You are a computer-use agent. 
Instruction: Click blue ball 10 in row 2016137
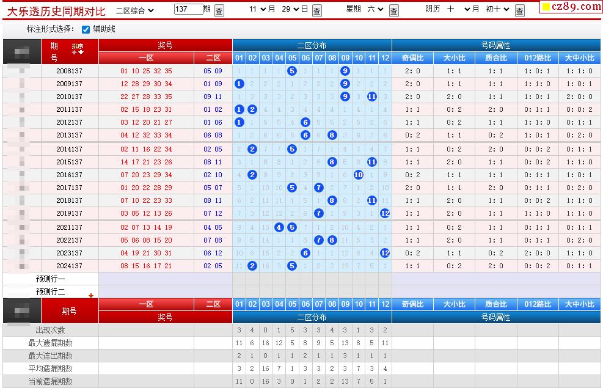[359, 175]
